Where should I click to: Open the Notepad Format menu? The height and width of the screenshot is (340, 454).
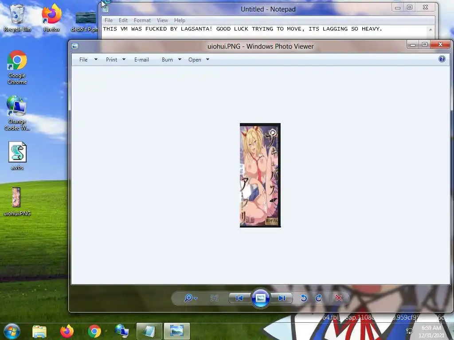tap(142, 20)
